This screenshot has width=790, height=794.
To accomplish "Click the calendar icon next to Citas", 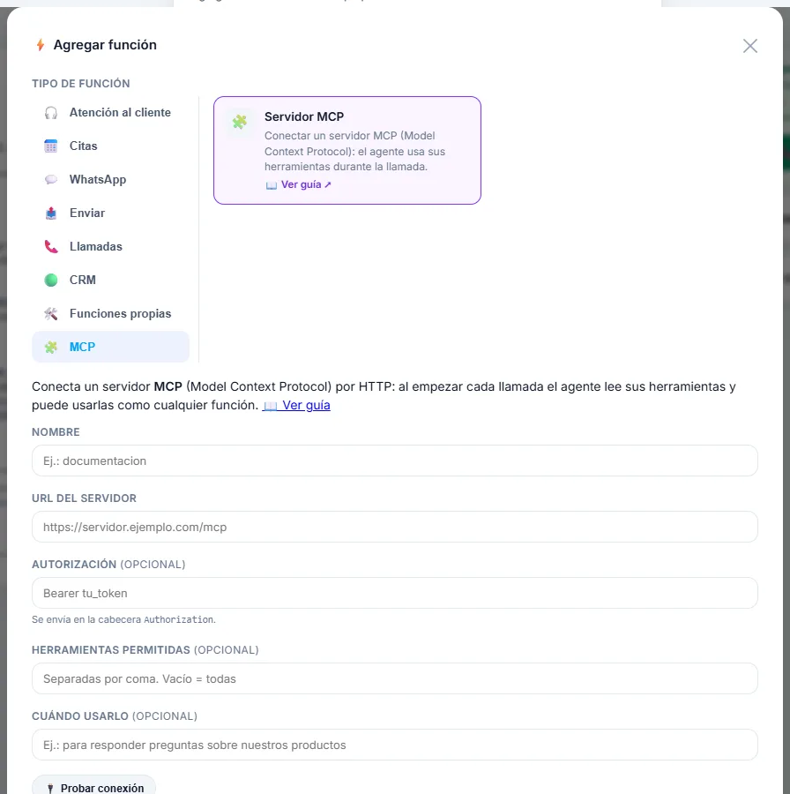I will [x=51, y=146].
